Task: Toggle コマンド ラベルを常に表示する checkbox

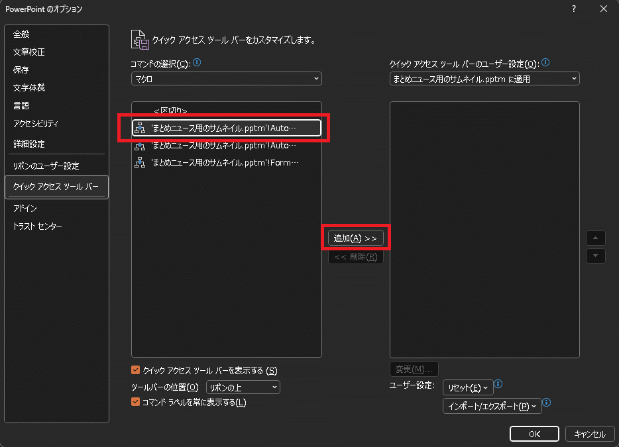Action: click(x=135, y=402)
